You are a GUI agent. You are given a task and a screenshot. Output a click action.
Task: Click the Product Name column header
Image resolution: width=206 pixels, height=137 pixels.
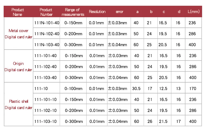(18, 12)
